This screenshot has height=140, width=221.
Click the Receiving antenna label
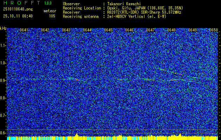[x=81, y=16]
